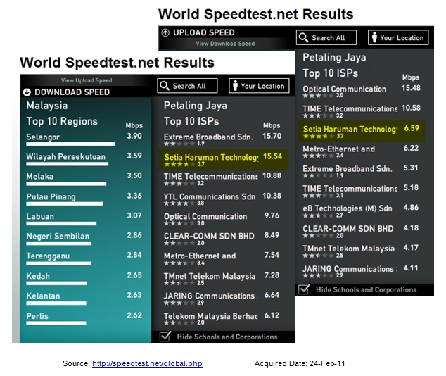Image resolution: width=446 pixels, height=376 pixels.
Task: Click the person icon in upload panel Your Location
Action: (x=374, y=37)
